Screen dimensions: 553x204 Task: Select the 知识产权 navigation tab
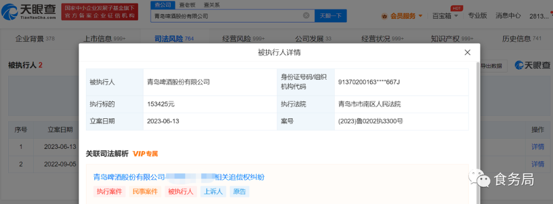coord(452,39)
